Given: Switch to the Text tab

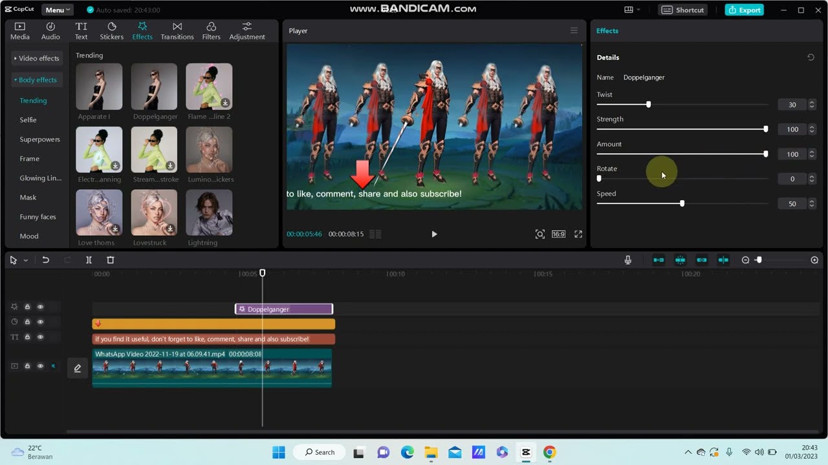Looking at the screenshot, I should click(81, 30).
